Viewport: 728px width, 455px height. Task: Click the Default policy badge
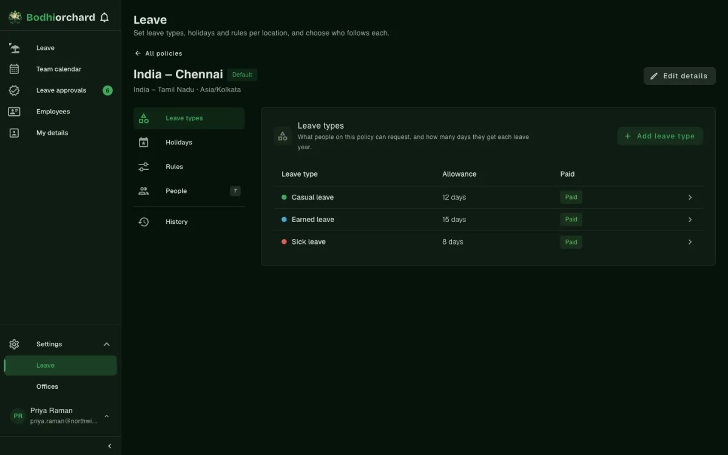tap(242, 75)
